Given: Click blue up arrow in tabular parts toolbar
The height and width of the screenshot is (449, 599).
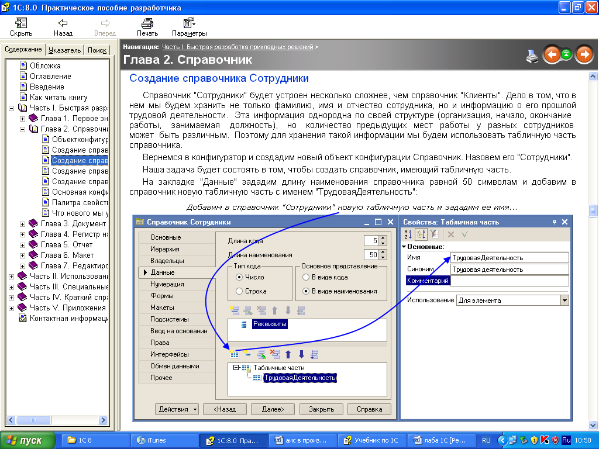Looking at the screenshot, I should coord(288,354).
